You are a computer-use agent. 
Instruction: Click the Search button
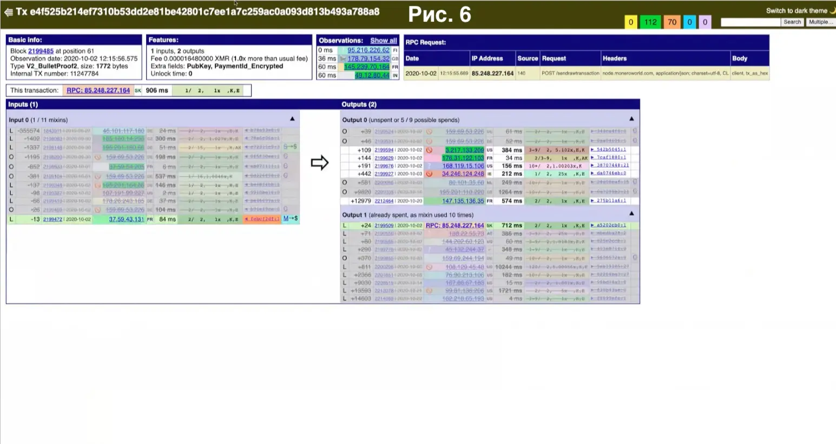tap(792, 22)
